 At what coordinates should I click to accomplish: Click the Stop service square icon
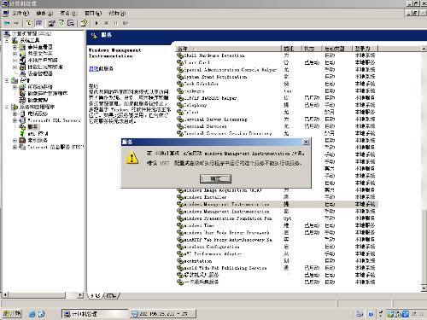coord(106,23)
